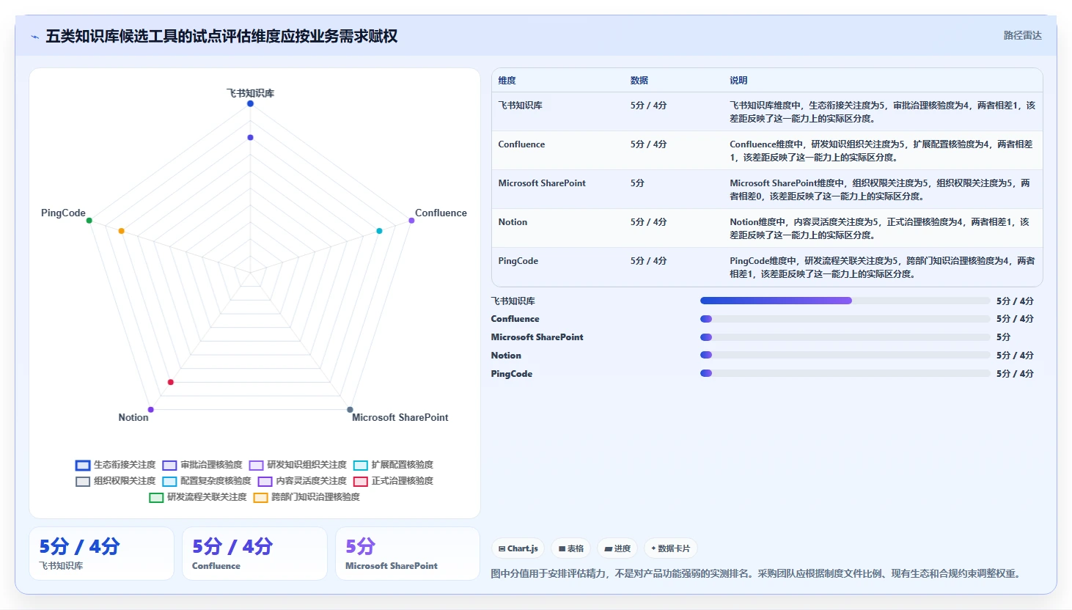This screenshot has height=610, width=1072.
Task: Toggle the 跨部门知识治理核验度 legend item
Action: tap(306, 497)
